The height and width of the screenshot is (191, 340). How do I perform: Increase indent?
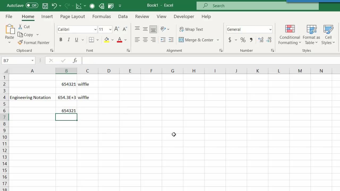171,40
